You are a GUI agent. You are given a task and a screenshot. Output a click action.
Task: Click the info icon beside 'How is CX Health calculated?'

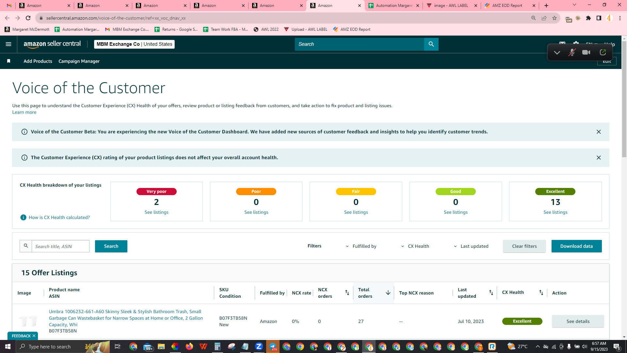tap(23, 217)
